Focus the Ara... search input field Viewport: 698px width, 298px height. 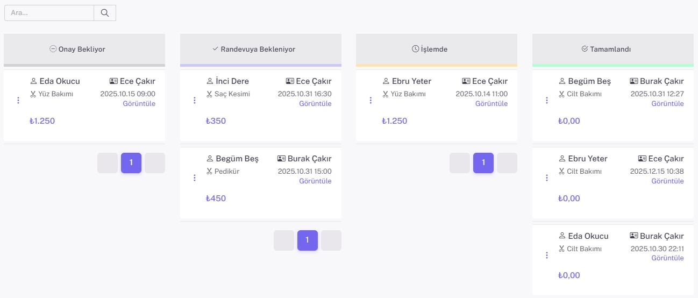point(48,13)
